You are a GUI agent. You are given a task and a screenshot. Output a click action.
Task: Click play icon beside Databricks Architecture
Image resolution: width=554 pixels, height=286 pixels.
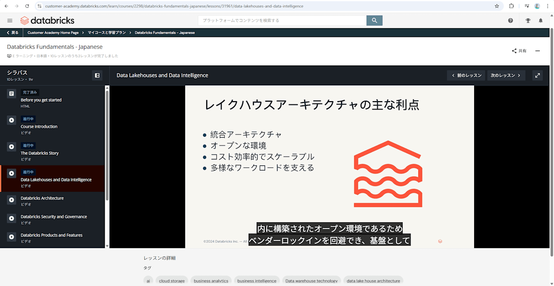pos(12,200)
